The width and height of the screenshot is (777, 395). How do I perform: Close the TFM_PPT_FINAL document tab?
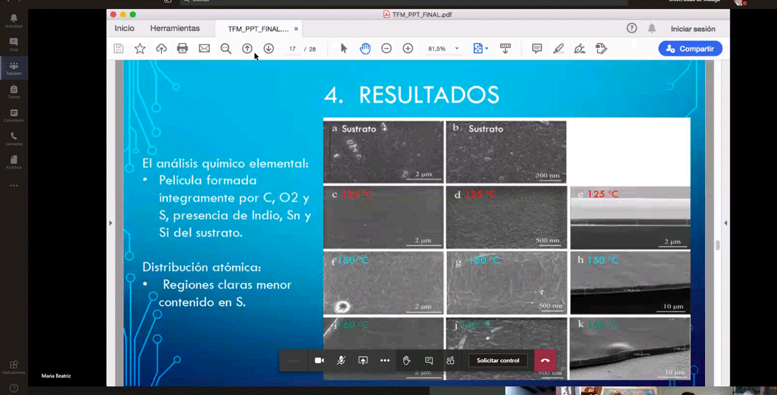click(x=296, y=29)
